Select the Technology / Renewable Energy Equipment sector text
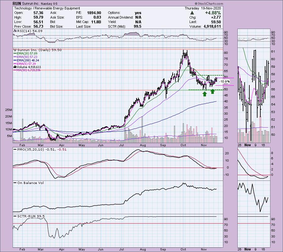The height and width of the screenshot is (252, 283). pos(47,8)
